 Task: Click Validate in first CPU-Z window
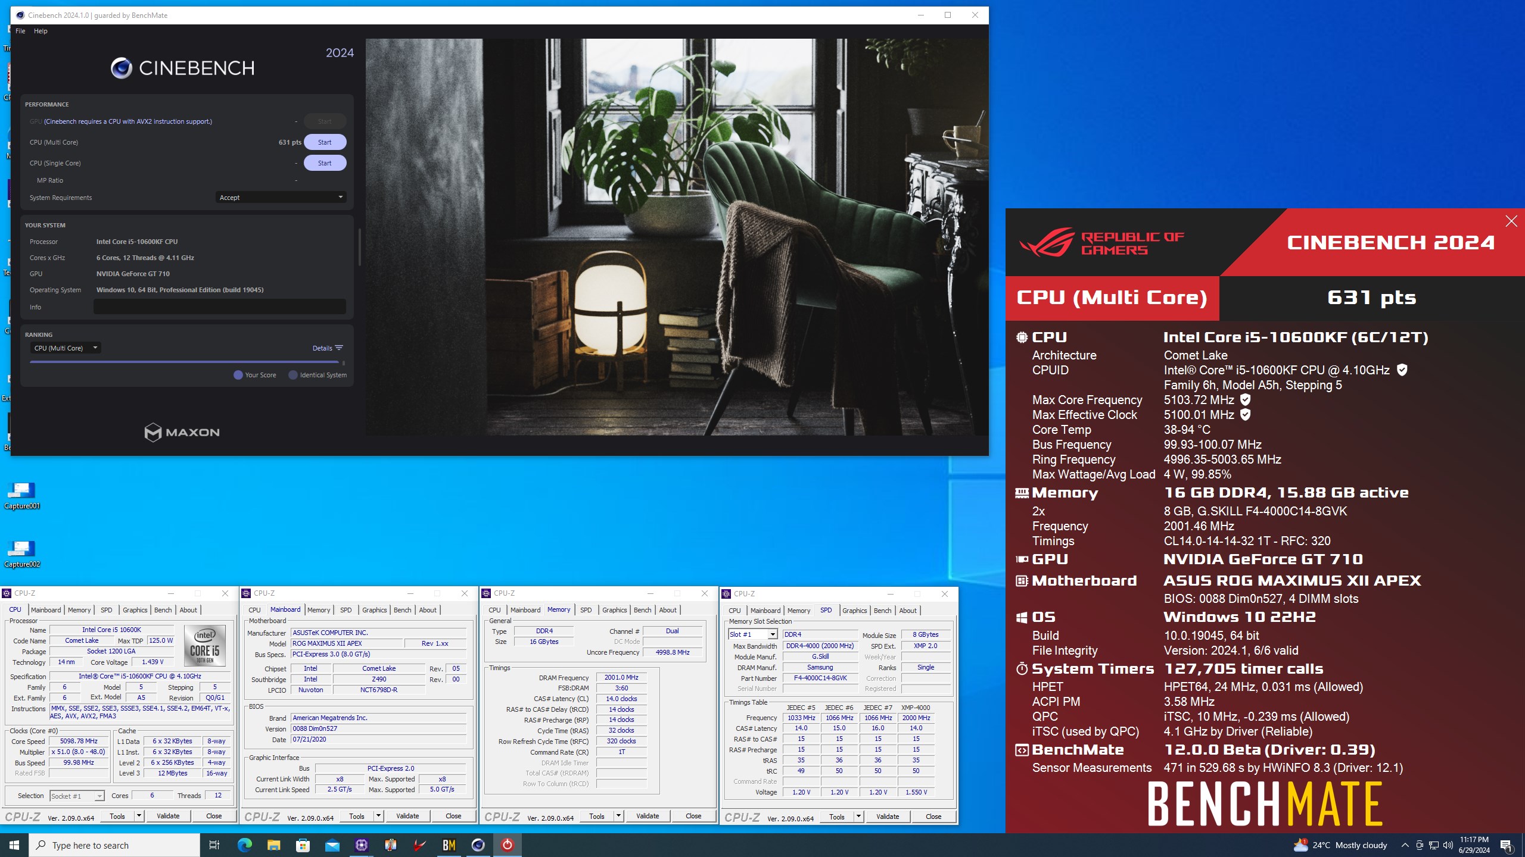pos(168,816)
